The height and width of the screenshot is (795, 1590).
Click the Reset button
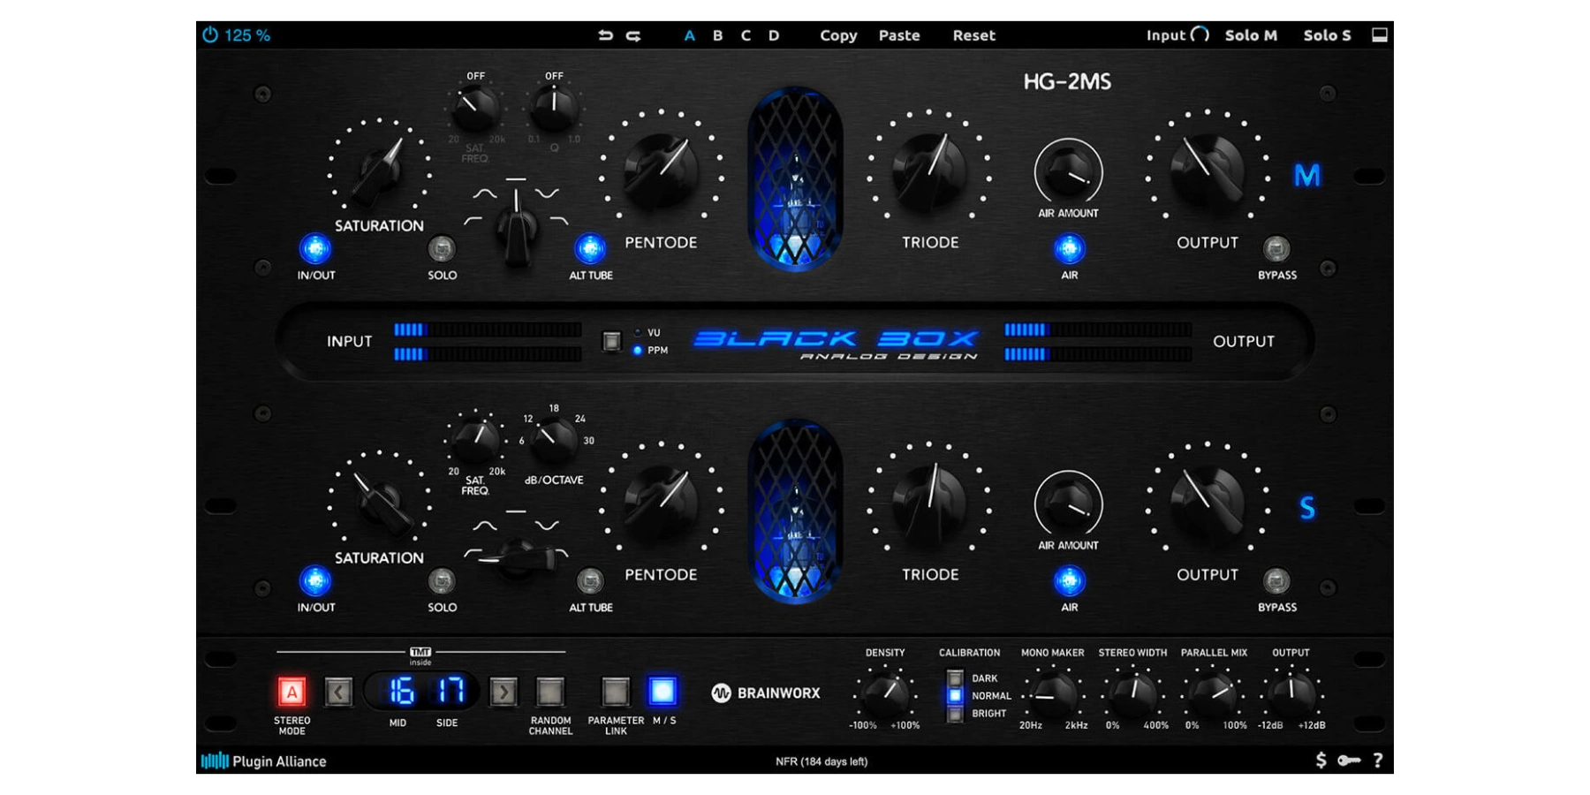click(x=974, y=35)
